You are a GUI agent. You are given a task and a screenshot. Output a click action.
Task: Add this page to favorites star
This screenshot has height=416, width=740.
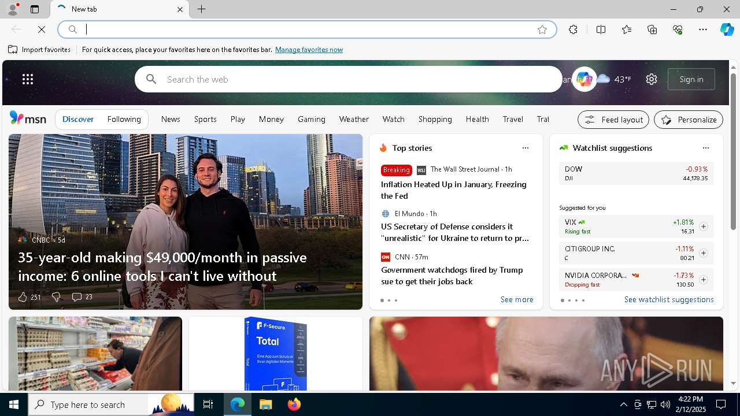click(x=542, y=29)
